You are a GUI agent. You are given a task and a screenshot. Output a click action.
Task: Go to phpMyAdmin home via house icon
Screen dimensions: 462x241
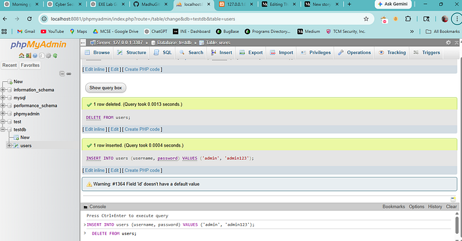tap(21, 55)
